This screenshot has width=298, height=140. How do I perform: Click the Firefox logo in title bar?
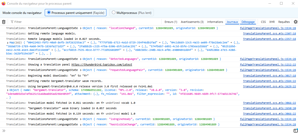(3, 4)
